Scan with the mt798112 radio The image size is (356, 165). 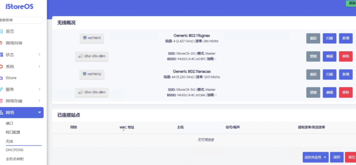pyautogui.click(x=329, y=74)
